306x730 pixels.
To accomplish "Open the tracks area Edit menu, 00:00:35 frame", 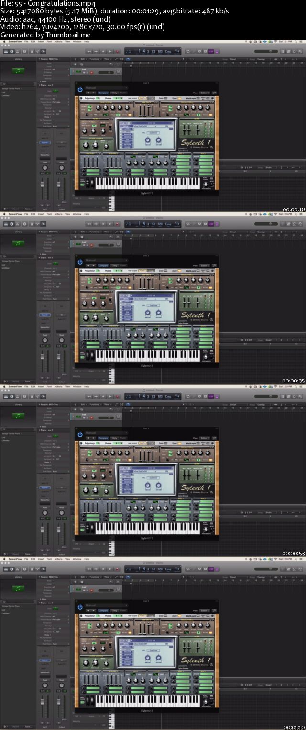I will point(82,232).
